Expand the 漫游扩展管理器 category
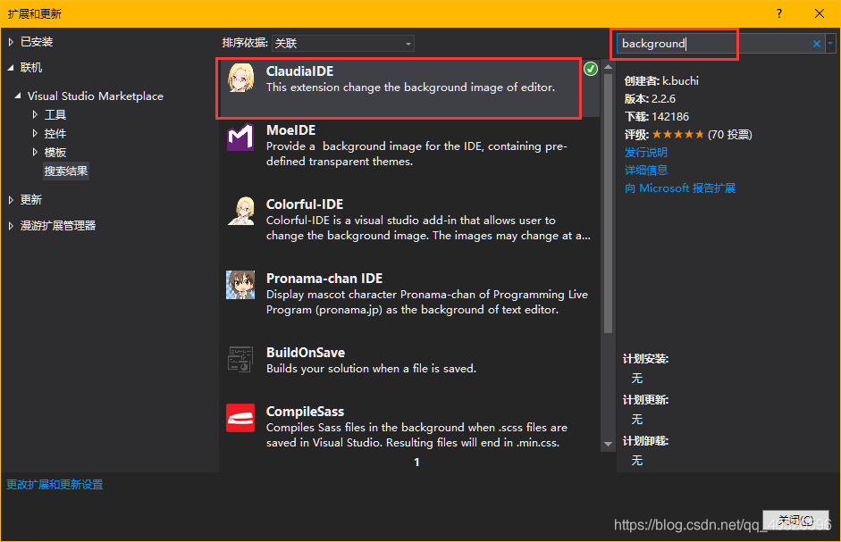 pos(11,226)
